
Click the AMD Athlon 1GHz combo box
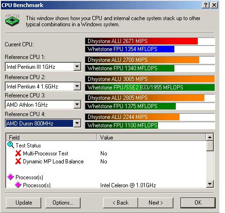[43, 104]
